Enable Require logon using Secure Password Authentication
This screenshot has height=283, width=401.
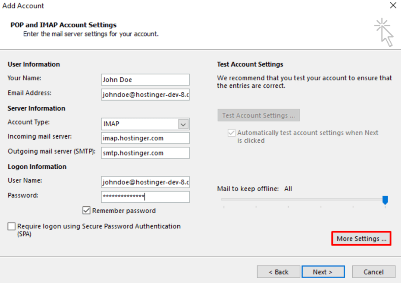pos(11,226)
